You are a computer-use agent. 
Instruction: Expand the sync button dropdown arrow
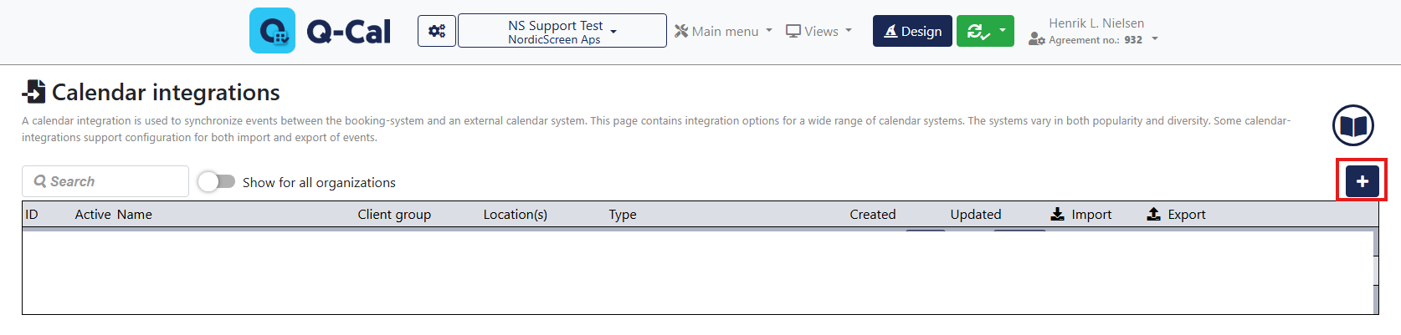coord(1003,31)
